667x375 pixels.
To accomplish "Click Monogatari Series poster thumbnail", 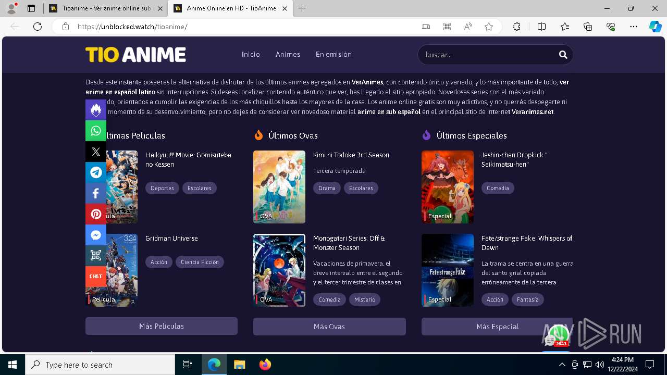I will (279, 270).
